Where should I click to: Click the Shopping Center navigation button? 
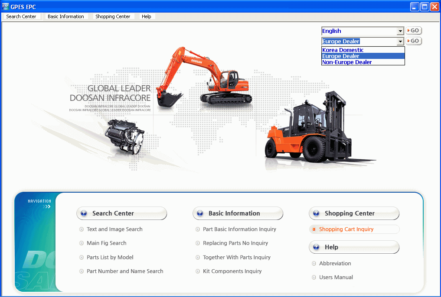point(354,213)
